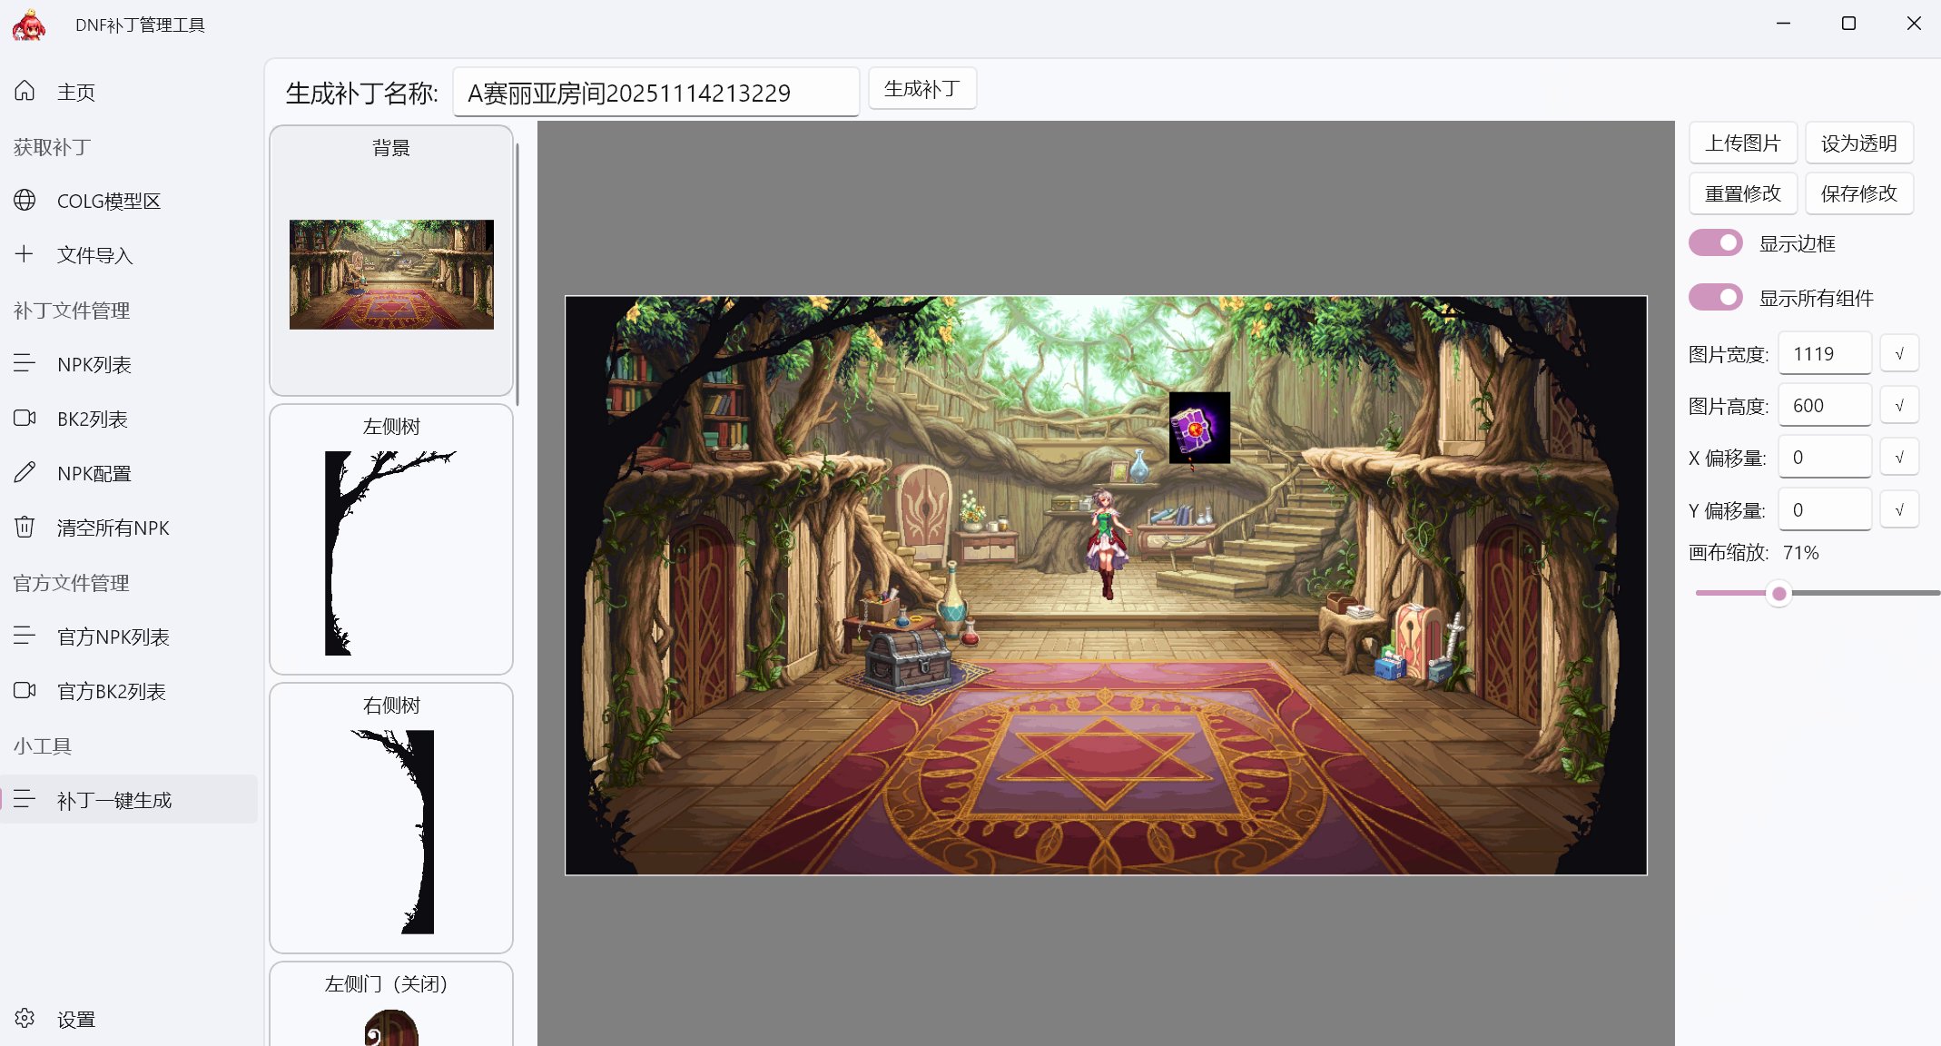Toggle the 显示边框 switch
Screen dimensions: 1941x1046
1715,243
